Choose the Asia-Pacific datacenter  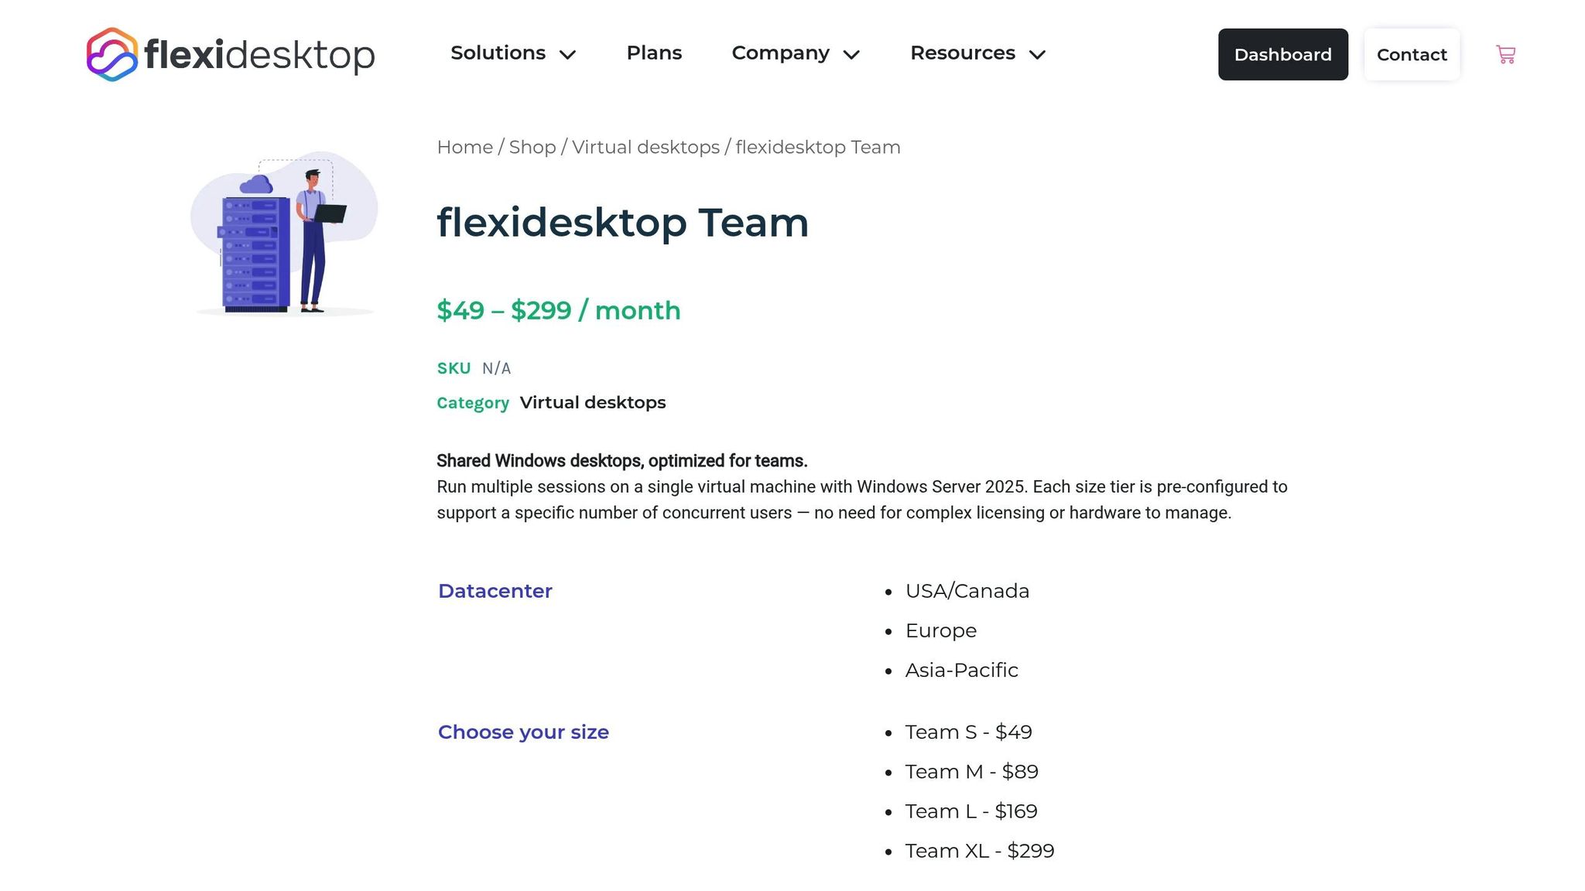pos(961,670)
